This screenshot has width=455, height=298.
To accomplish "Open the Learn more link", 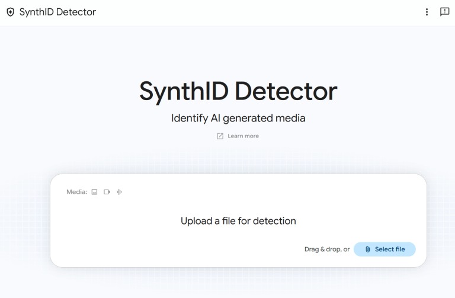I will pyautogui.click(x=243, y=136).
